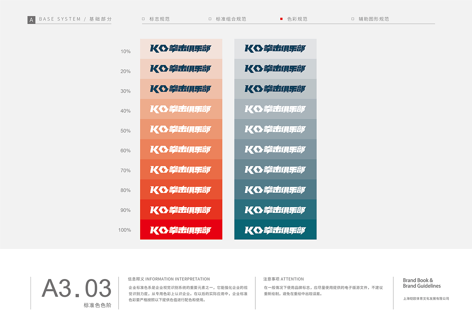Pick the 10% red tint swatch

pos(181,49)
